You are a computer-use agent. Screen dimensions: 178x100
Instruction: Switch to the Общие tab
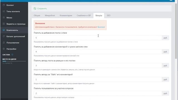tap(37, 16)
